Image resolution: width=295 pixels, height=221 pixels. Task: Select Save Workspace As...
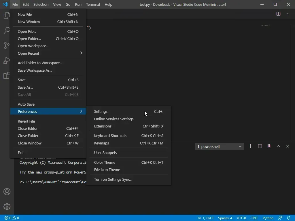coord(48,70)
